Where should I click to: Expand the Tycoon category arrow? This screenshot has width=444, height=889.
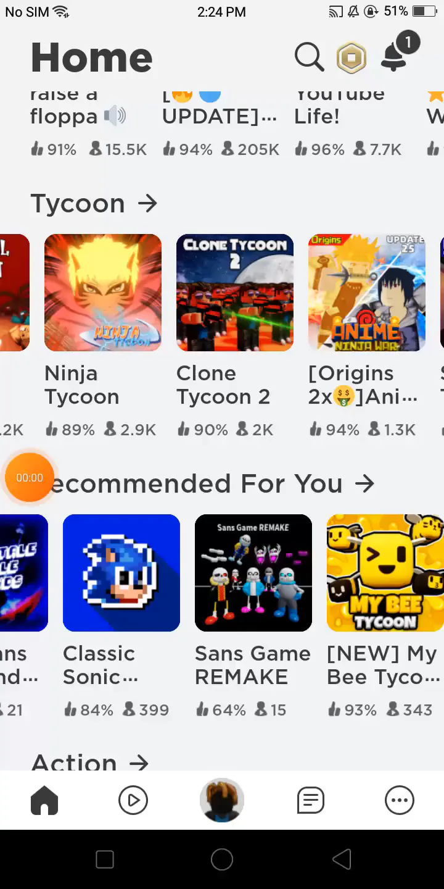(147, 203)
